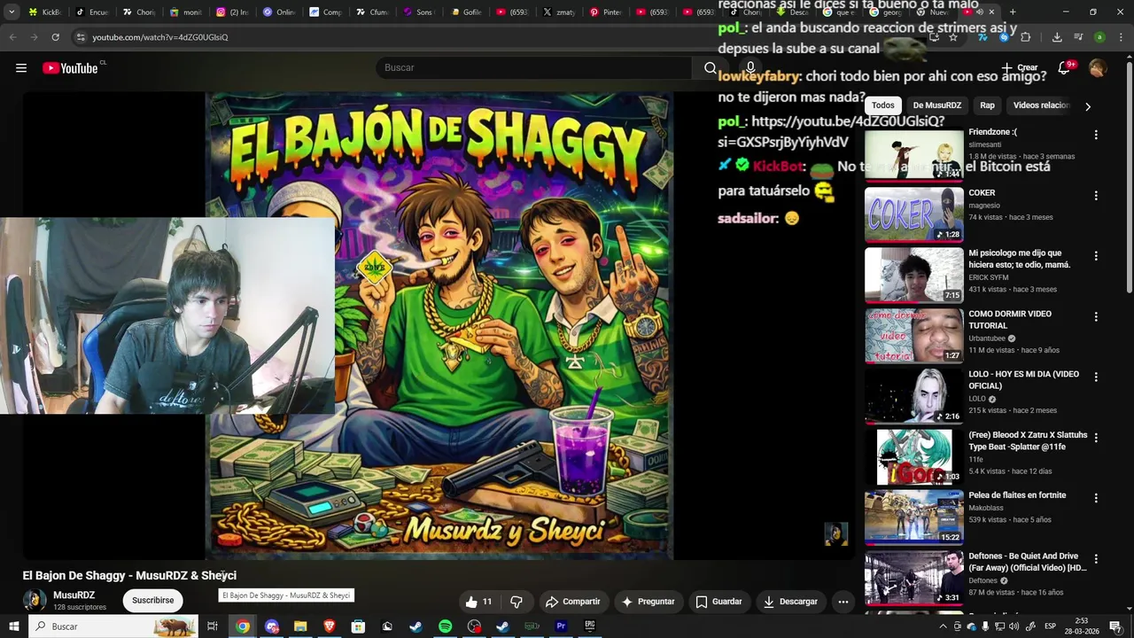The width and height of the screenshot is (1134, 638).
Task: Open the YouTube hamburger guide menu
Action: [x=21, y=68]
